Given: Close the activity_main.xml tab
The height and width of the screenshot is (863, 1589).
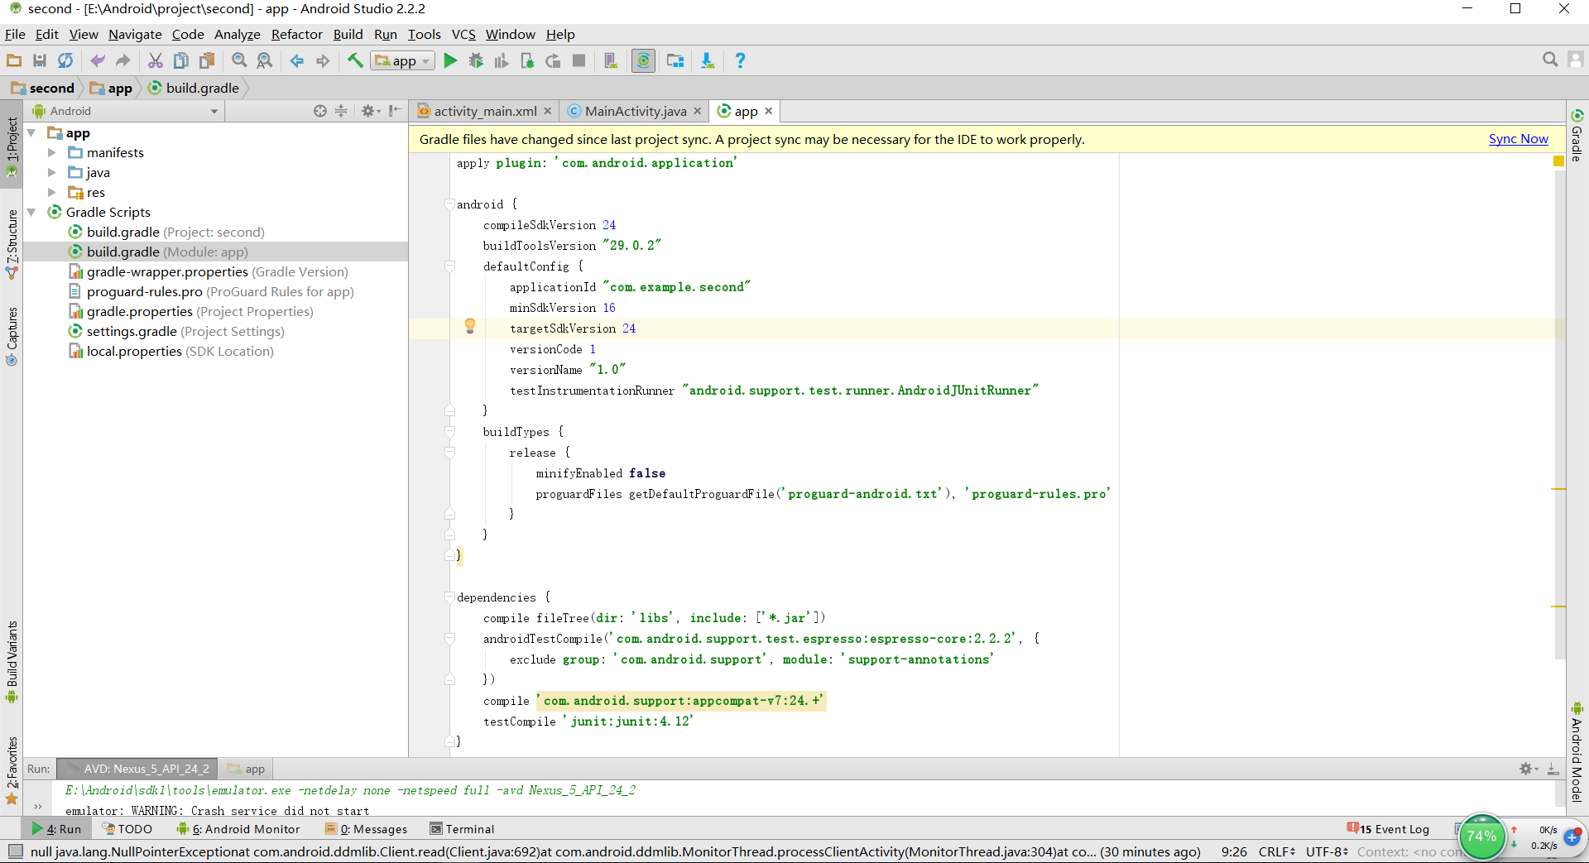Looking at the screenshot, I should point(547,110).
